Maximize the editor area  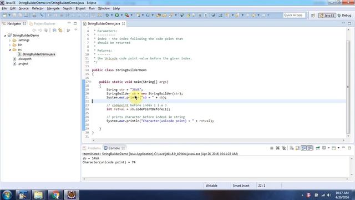click(349, 23)
